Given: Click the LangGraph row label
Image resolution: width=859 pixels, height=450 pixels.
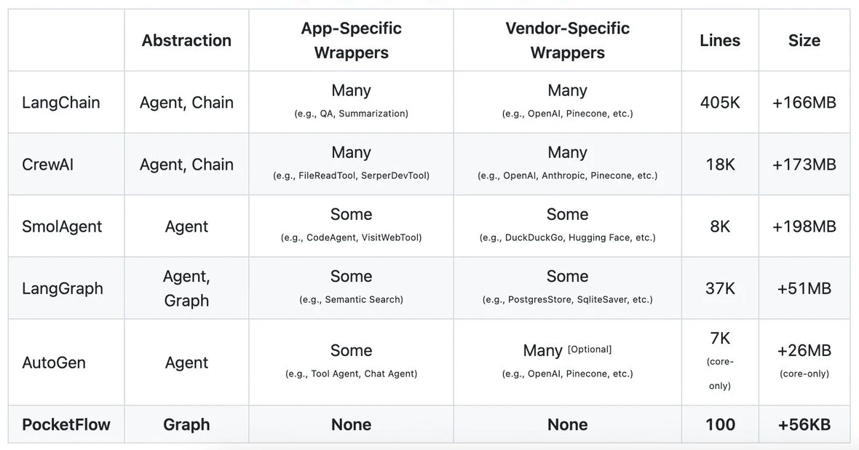Looking at the screenshot, I should pyautogui.click(x=63, y=288).
